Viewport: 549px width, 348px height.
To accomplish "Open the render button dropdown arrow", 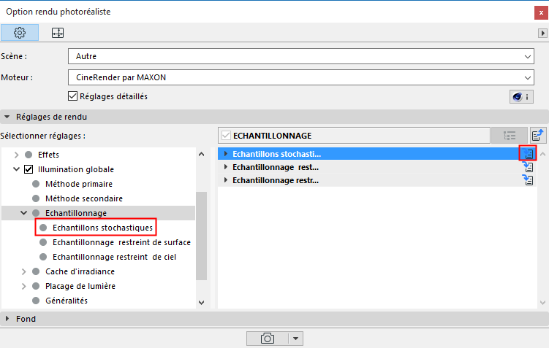I will click(296, 339).
